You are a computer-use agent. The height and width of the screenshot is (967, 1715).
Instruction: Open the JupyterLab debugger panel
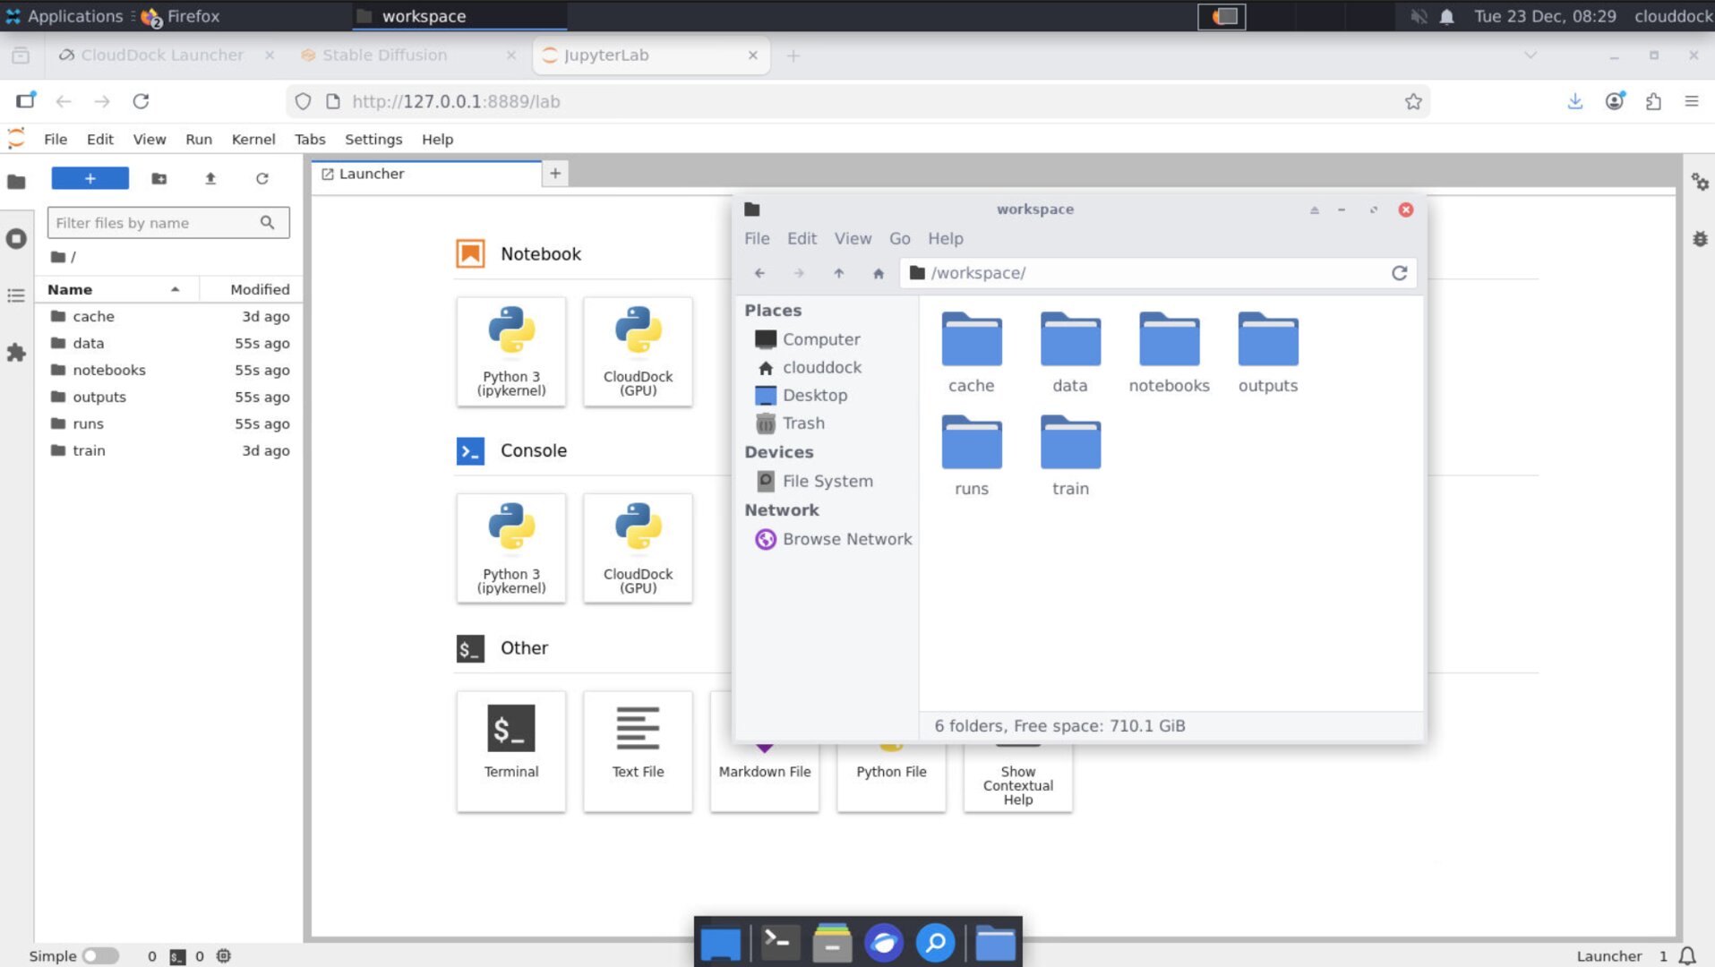coord(1699,239)
